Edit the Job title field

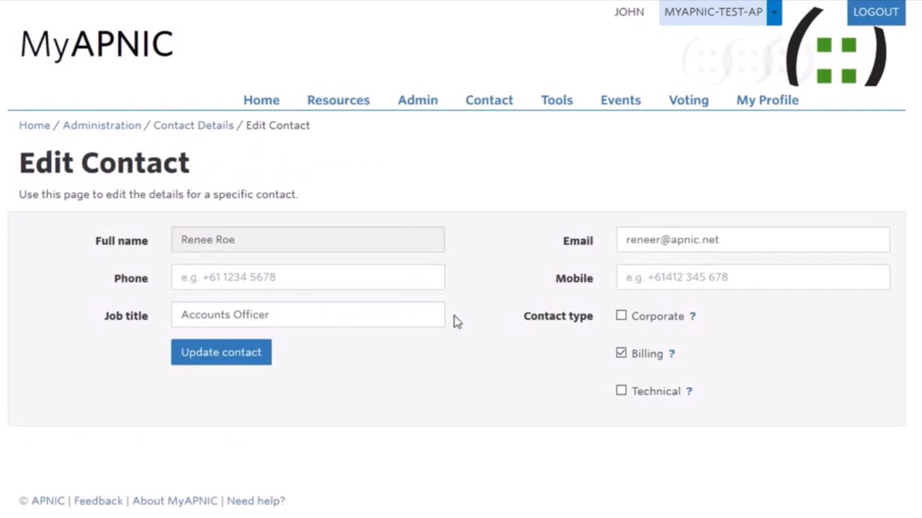(x=308, y=314)
